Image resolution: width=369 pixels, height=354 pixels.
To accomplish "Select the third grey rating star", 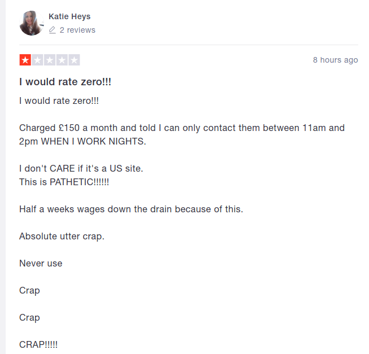I will point(50,60).
